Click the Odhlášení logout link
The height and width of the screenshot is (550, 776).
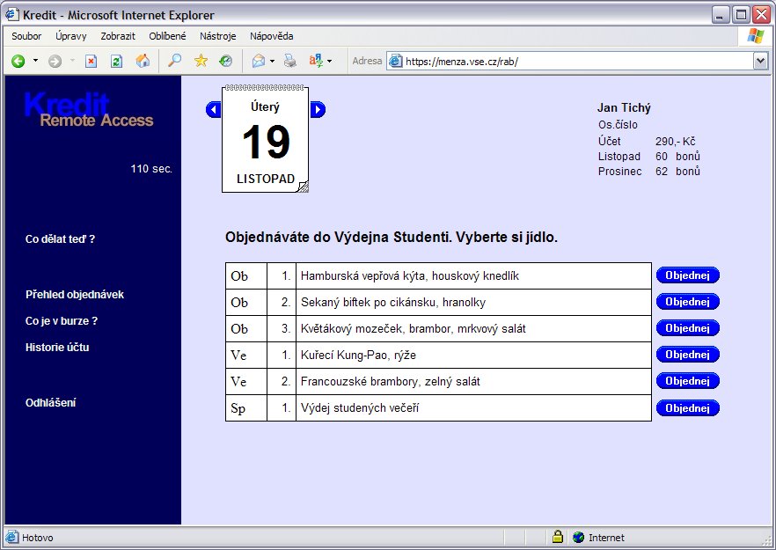coord(50,403)
